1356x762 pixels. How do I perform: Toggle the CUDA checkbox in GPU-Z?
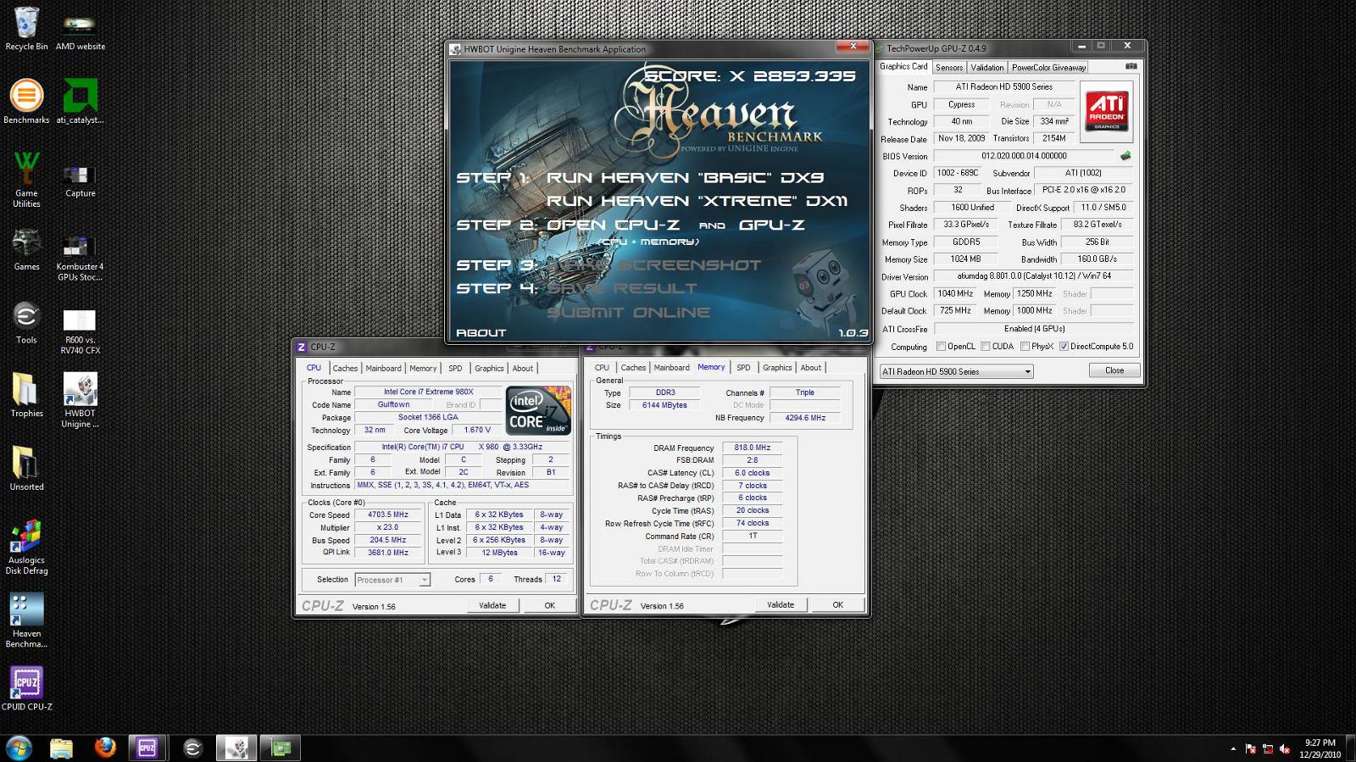pyautogui.click(x=986, y=346)
